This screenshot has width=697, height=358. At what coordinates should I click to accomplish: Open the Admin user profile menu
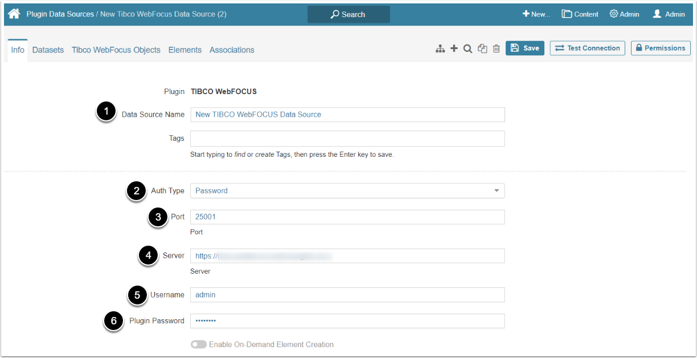[x=669, y=14]
